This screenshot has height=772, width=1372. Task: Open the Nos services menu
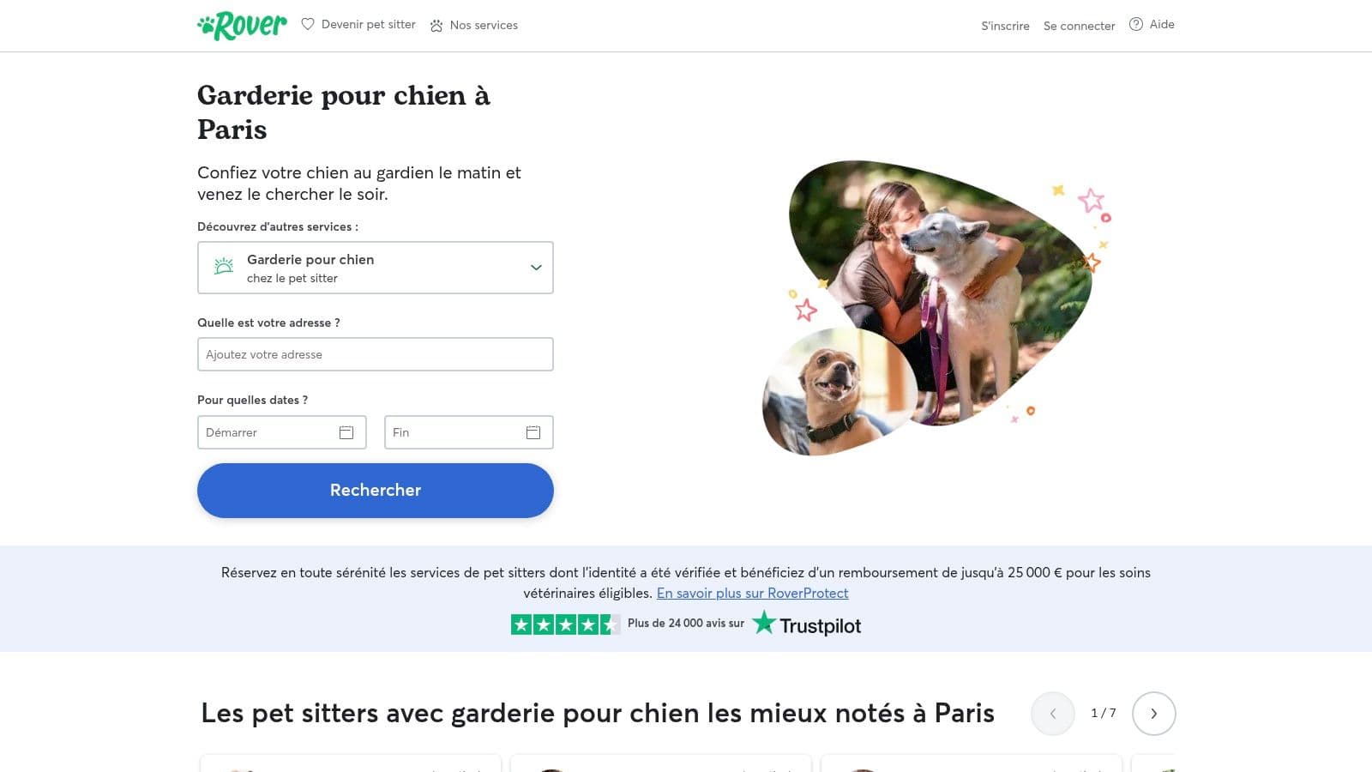coord(484,25)
